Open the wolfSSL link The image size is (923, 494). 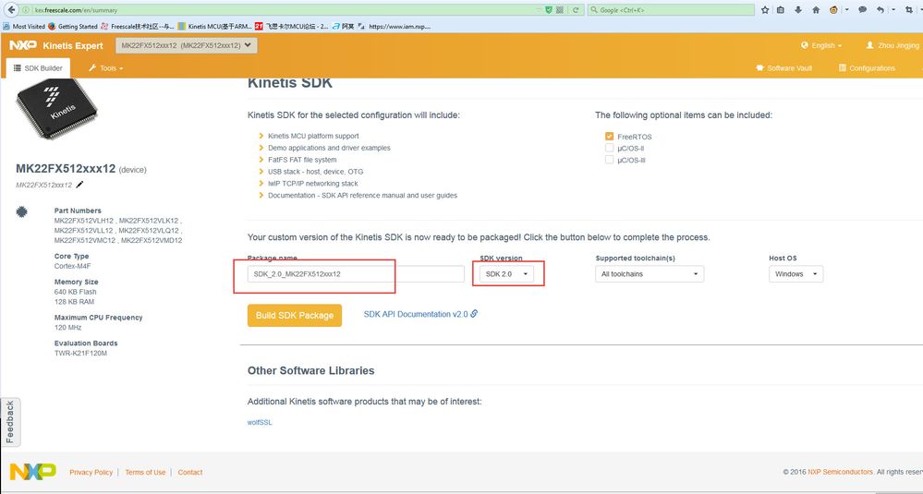pyautogui.click(x=260, y=422)
